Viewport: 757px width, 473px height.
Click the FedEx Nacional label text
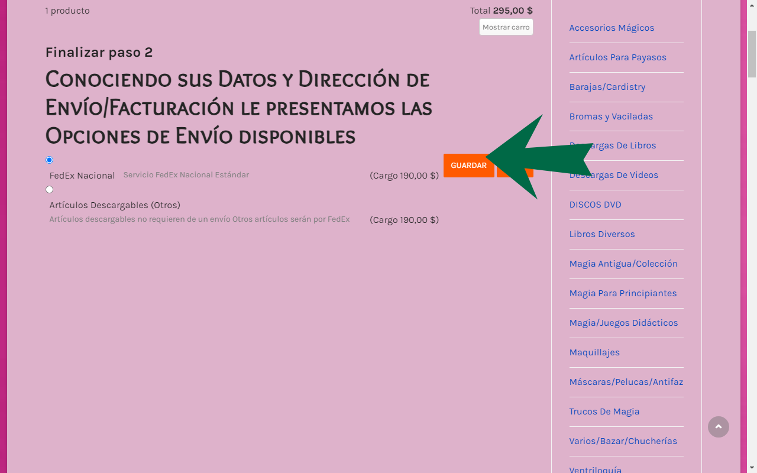82,176
